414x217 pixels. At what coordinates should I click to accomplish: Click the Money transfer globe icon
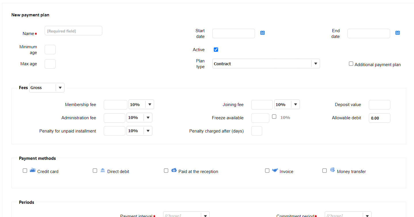[x=332, y=170]
